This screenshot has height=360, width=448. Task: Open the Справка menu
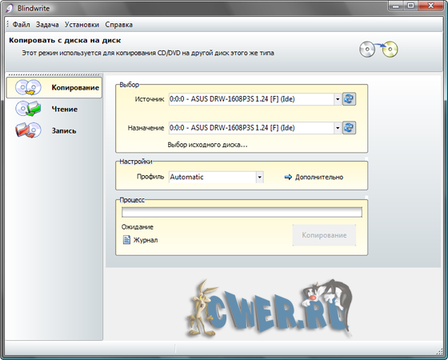click(x=118, y=25)
